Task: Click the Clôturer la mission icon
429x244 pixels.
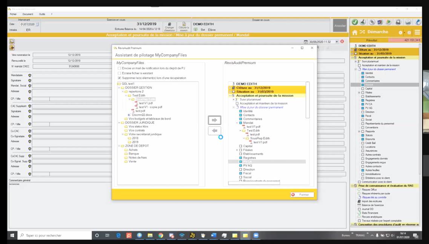Action: point(184,25)
